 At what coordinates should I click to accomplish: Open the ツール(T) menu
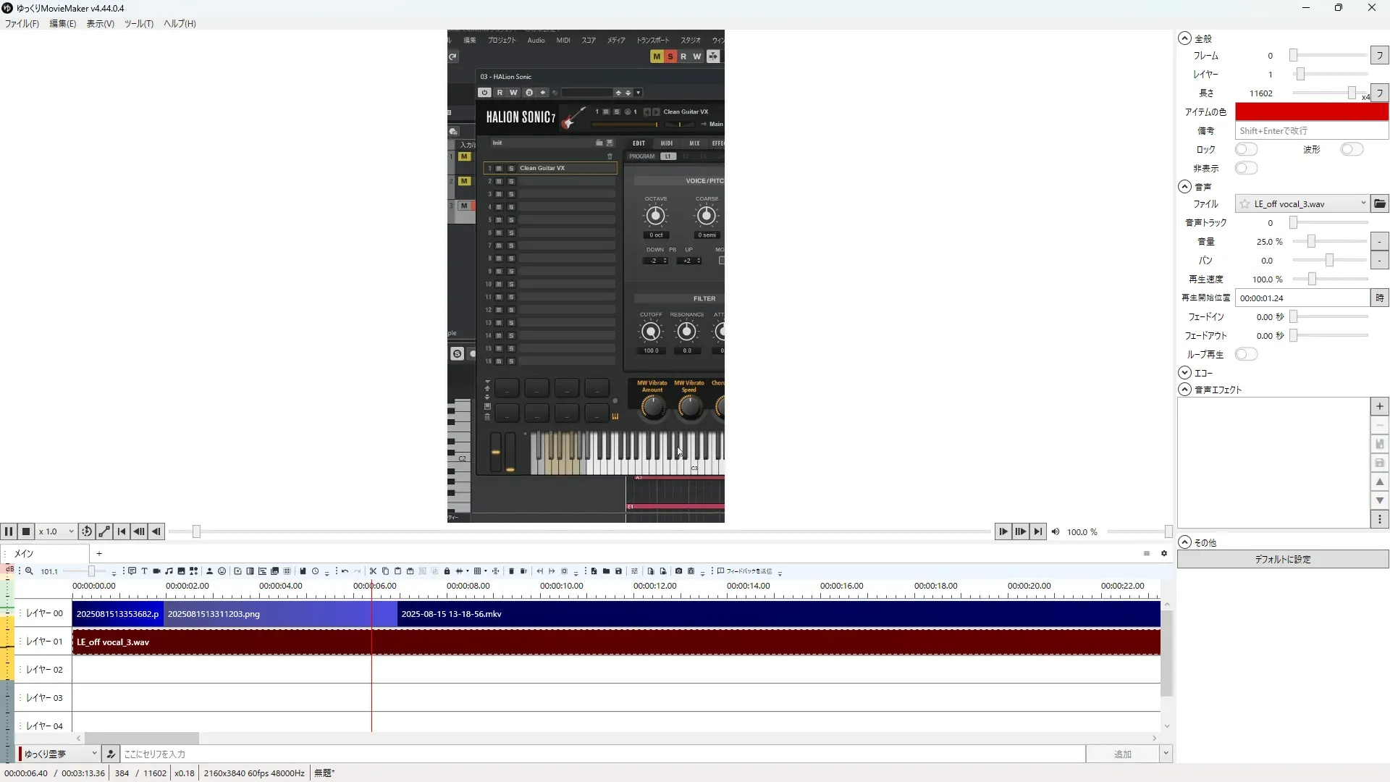pos(138,24)
